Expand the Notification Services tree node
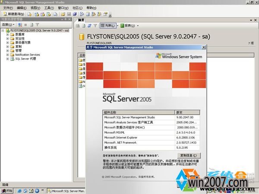This screenshot has width=259, height=194. [x=7, y=55]
